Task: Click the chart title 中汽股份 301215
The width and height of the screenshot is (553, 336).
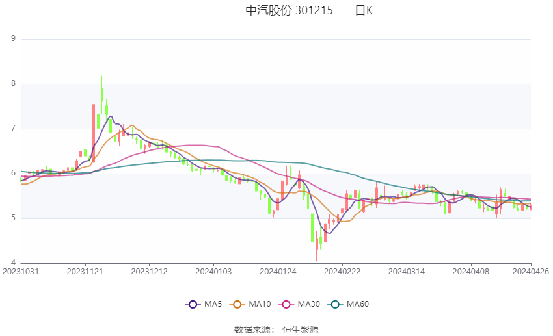Action: [x=290, y=10]
